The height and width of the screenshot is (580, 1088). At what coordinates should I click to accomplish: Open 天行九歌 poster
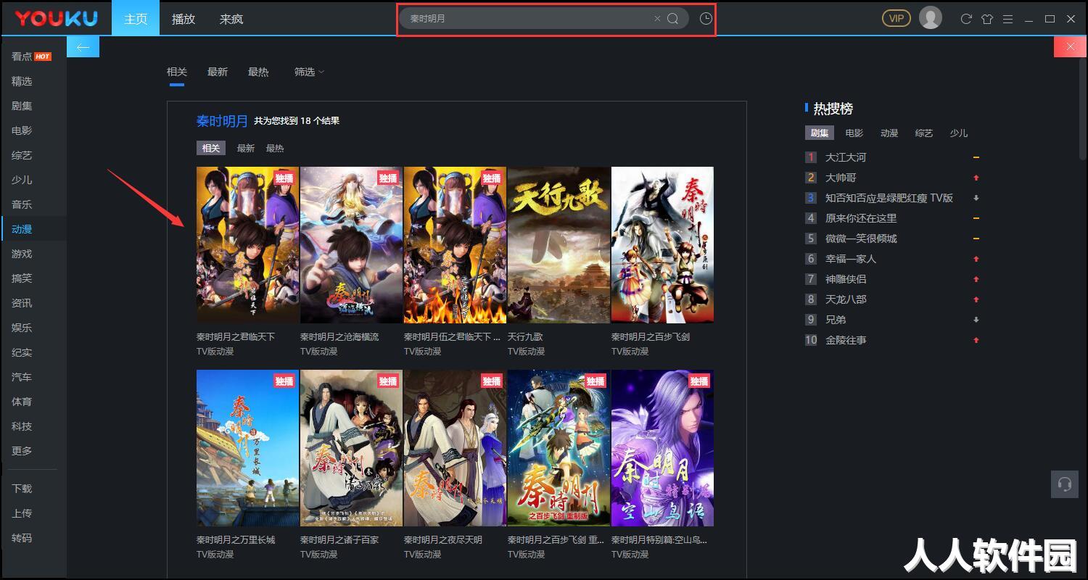tap(559, 245)
